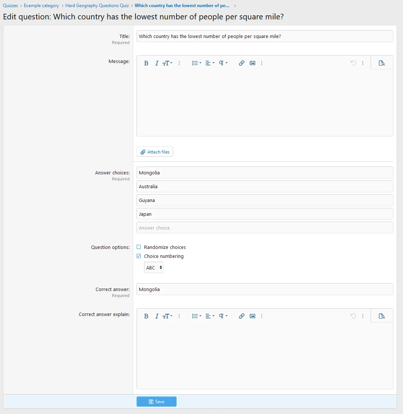Click the Attach files button
This screenshot has height=414, width=403.
point(155,152)
